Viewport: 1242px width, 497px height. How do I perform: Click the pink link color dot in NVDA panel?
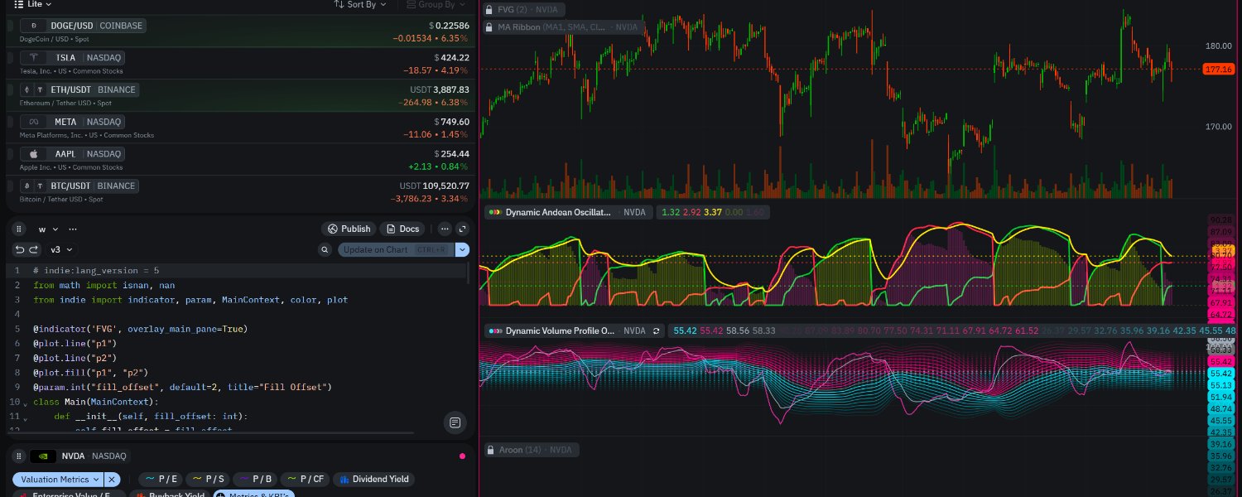click(x=463, y=456)
